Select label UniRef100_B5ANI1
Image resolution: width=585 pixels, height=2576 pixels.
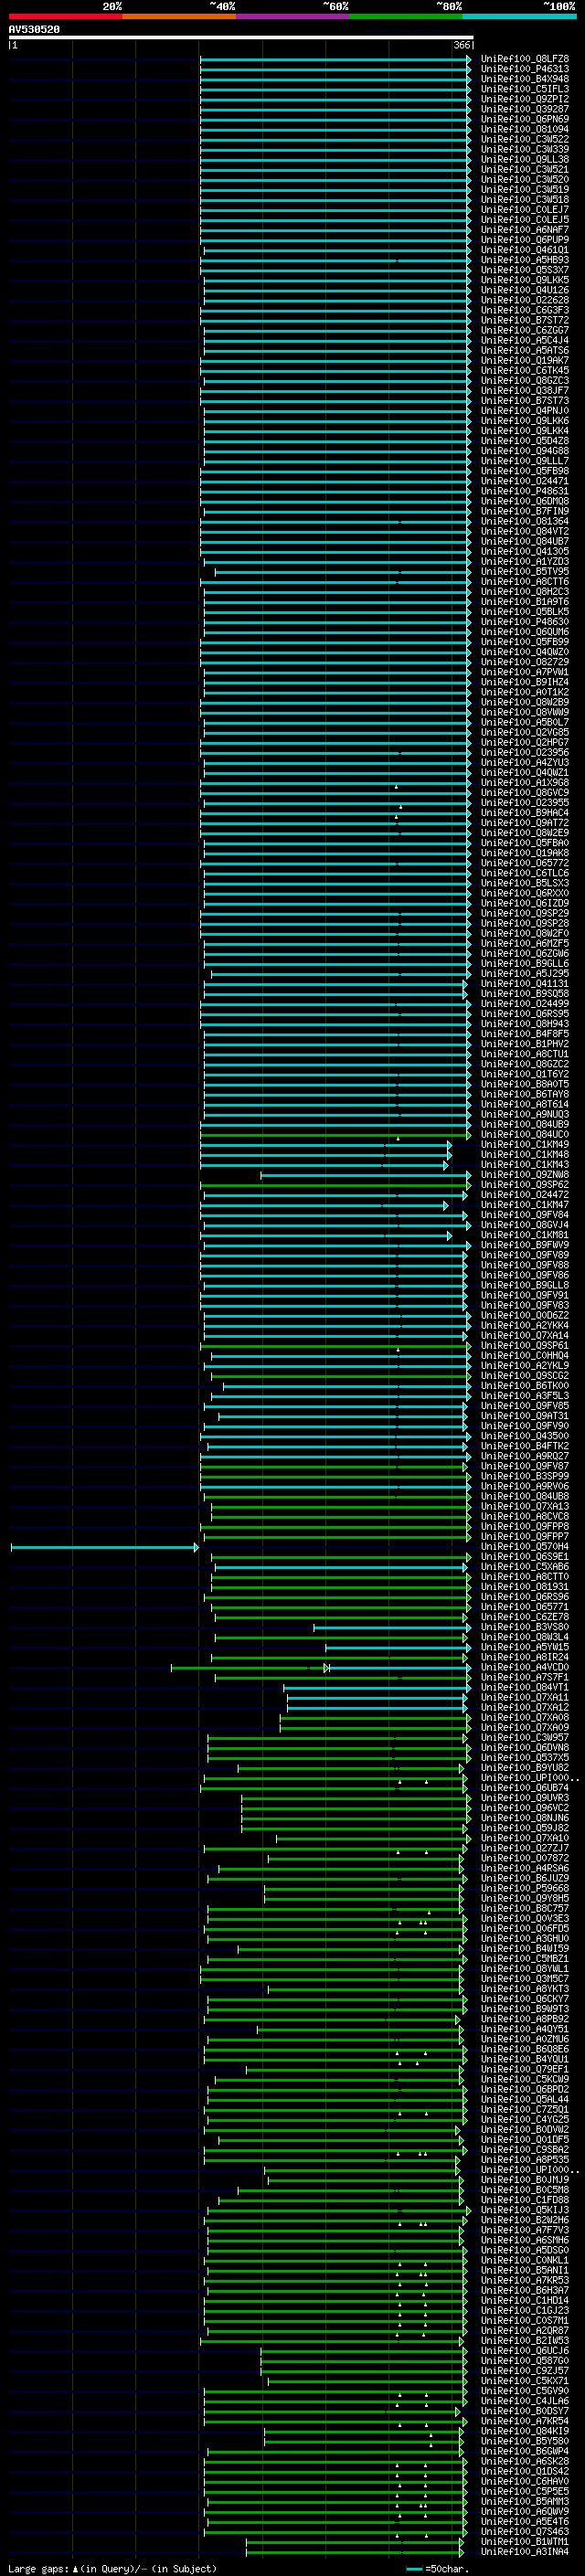[525, 2271]
